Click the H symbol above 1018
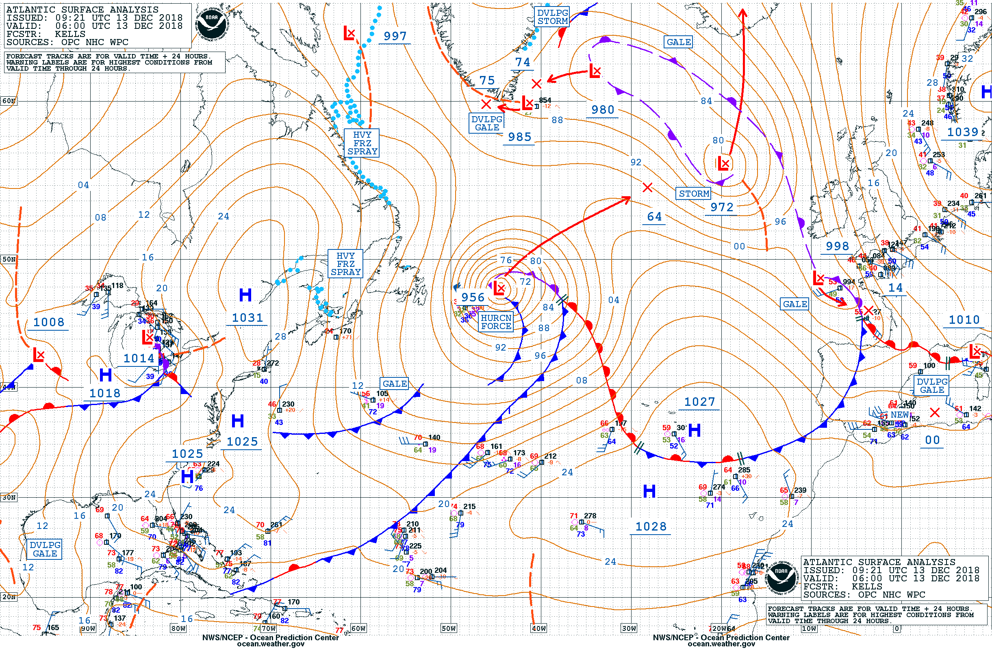The height and width of the screenshot is (650, 992). pyautogui.click(x=105, y=375)
